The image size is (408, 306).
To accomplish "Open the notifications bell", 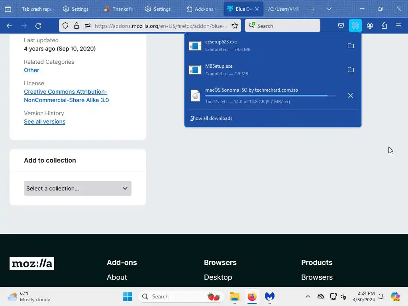I will pos(381,296).
